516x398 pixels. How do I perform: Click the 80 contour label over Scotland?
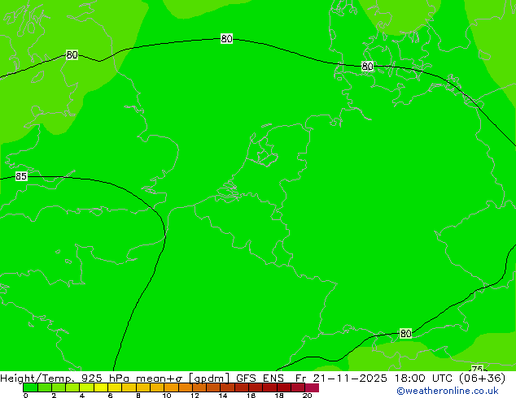72,55
